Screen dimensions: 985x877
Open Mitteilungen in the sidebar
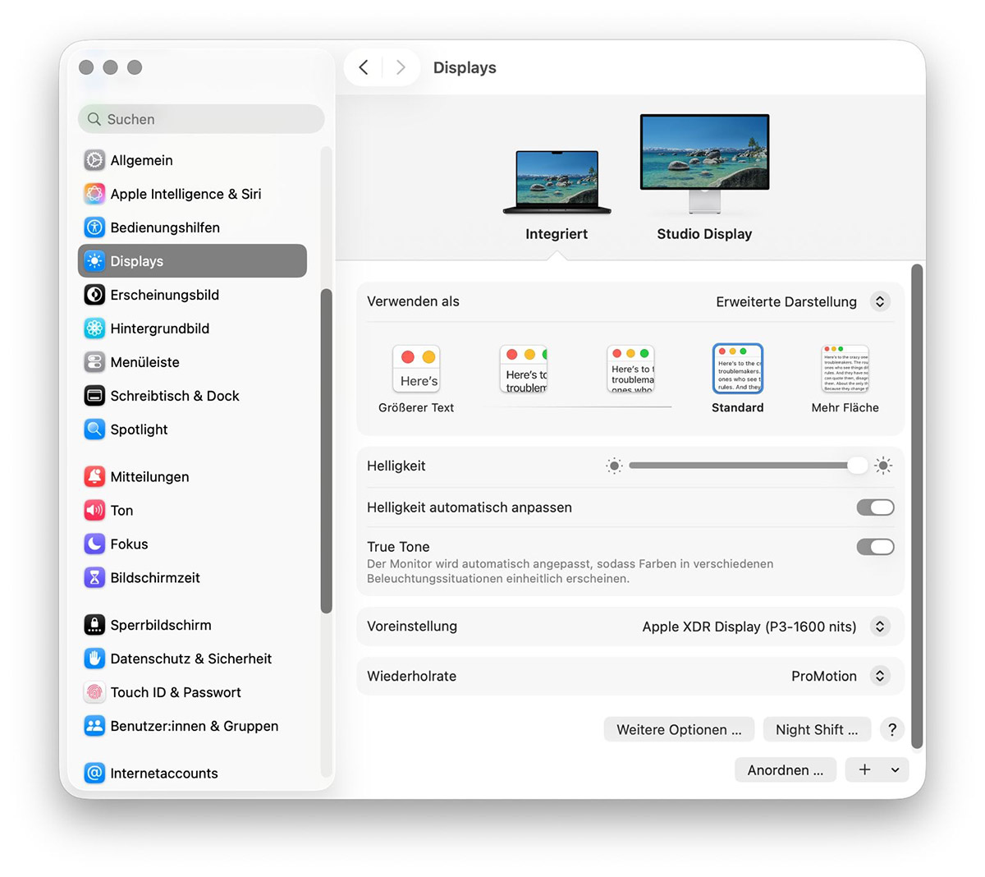click(192, 477)
